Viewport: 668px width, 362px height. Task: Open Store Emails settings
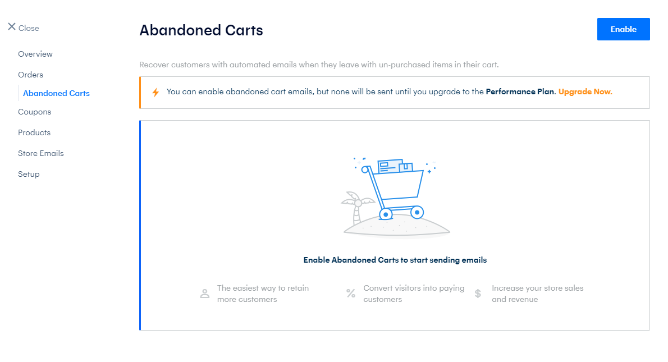tap(41, 153)
